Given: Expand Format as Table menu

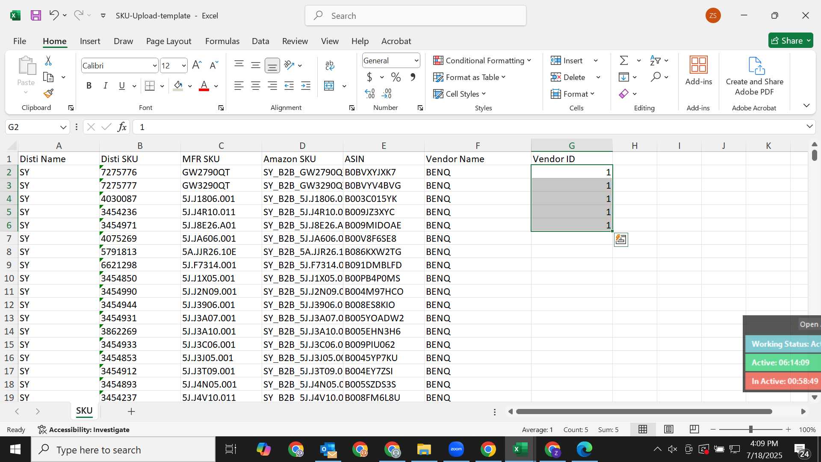Looking at the screenshot, I should (470, 77).
